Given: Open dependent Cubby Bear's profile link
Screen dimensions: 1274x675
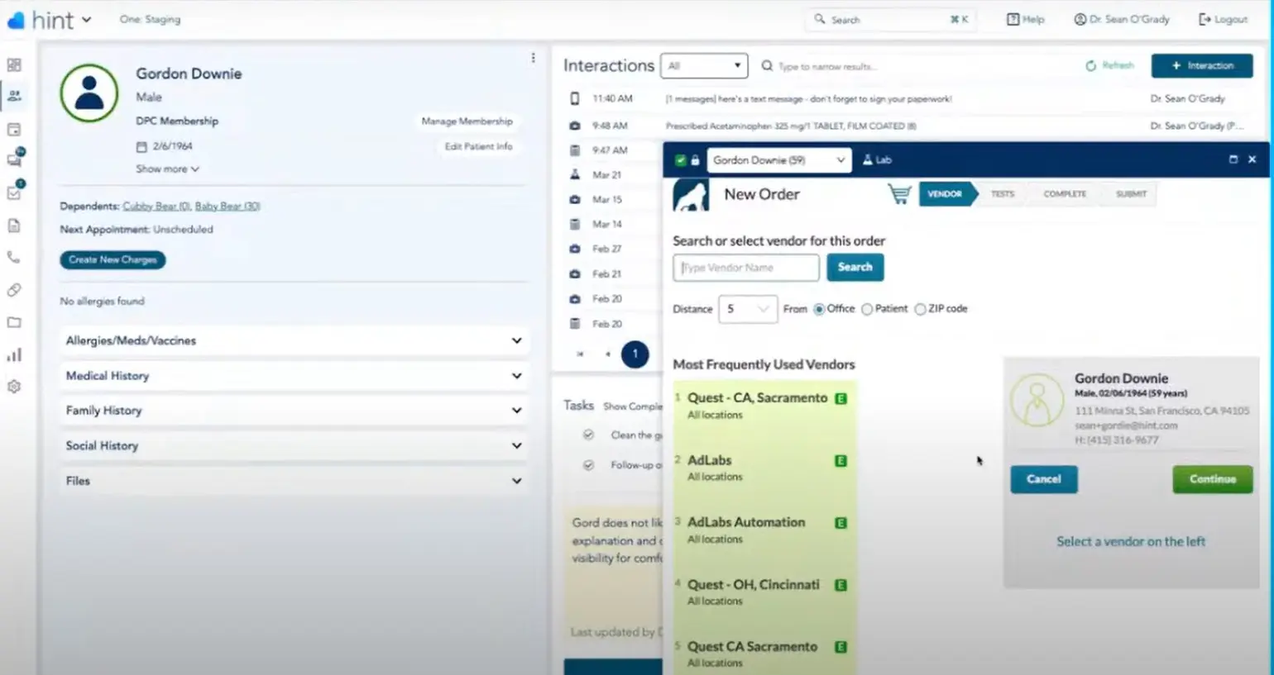Looking at the screenshot, I should (156, 206).
